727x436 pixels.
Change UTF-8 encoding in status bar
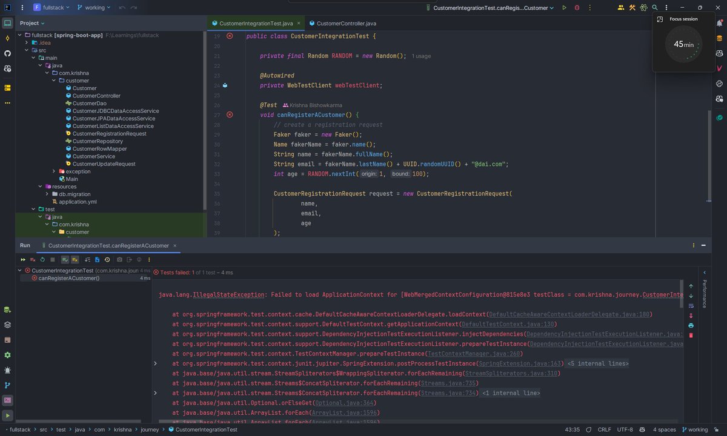click(625, 429)
